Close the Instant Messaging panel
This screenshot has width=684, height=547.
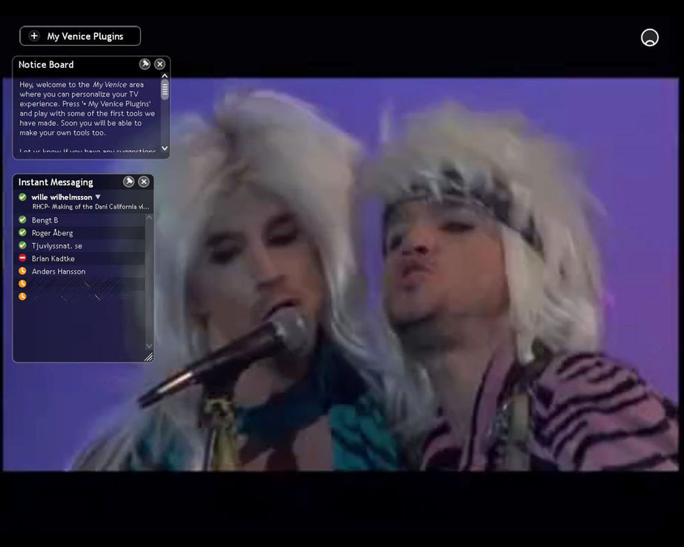tap(144, 181)
